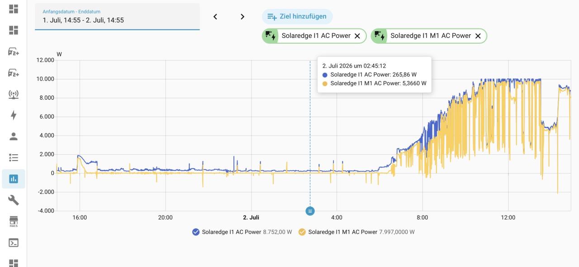Viewport: 579px width, 267px height.
Task: Click the bold 2. Juli axis label
Action: point(251,217)
